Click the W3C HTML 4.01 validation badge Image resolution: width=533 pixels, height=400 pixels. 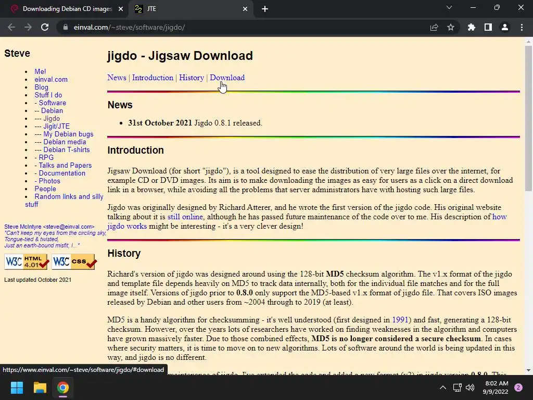coord(27,261)
